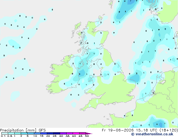Click the 25–30 mm navy legend swatch

56,133
